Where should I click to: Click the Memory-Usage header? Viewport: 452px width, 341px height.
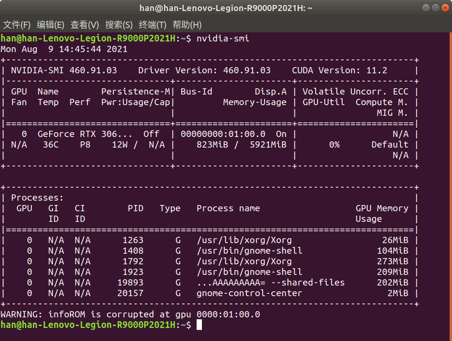(x=255, y=102)
